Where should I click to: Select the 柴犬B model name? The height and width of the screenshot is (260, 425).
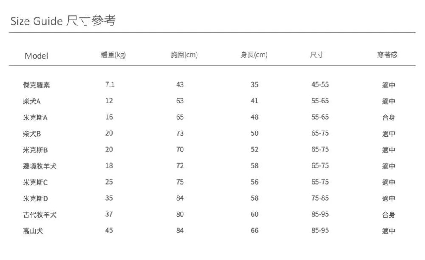32,134
